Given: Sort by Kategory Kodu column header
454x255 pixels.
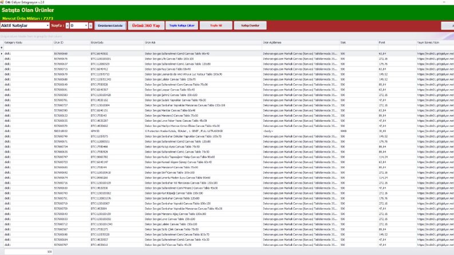Looking at the screenshot, I should tap(28, 42).
